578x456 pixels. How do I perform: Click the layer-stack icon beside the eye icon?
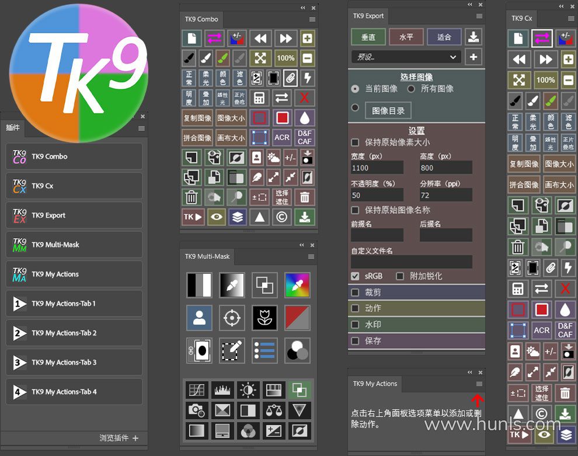click(237, 217)
